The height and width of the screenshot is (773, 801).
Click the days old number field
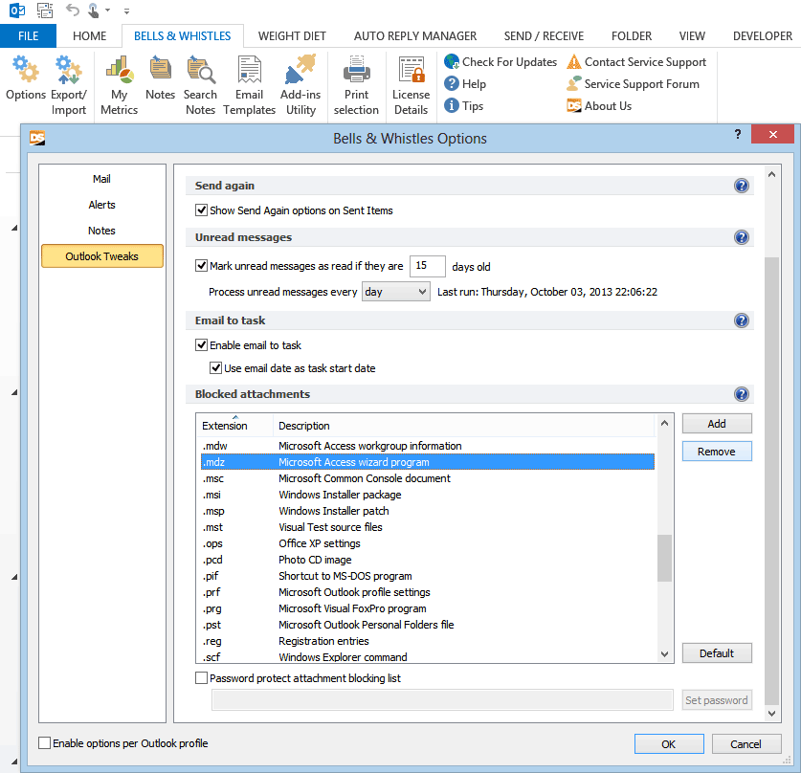[427, 266]
